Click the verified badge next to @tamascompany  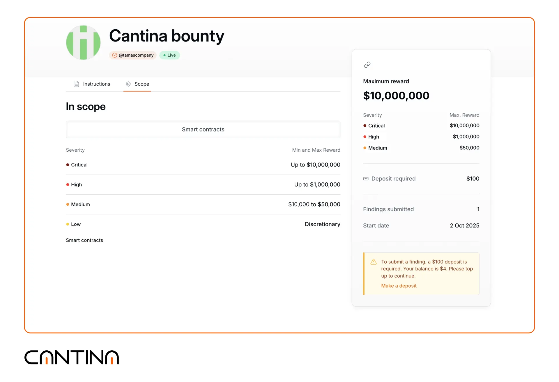114,55
